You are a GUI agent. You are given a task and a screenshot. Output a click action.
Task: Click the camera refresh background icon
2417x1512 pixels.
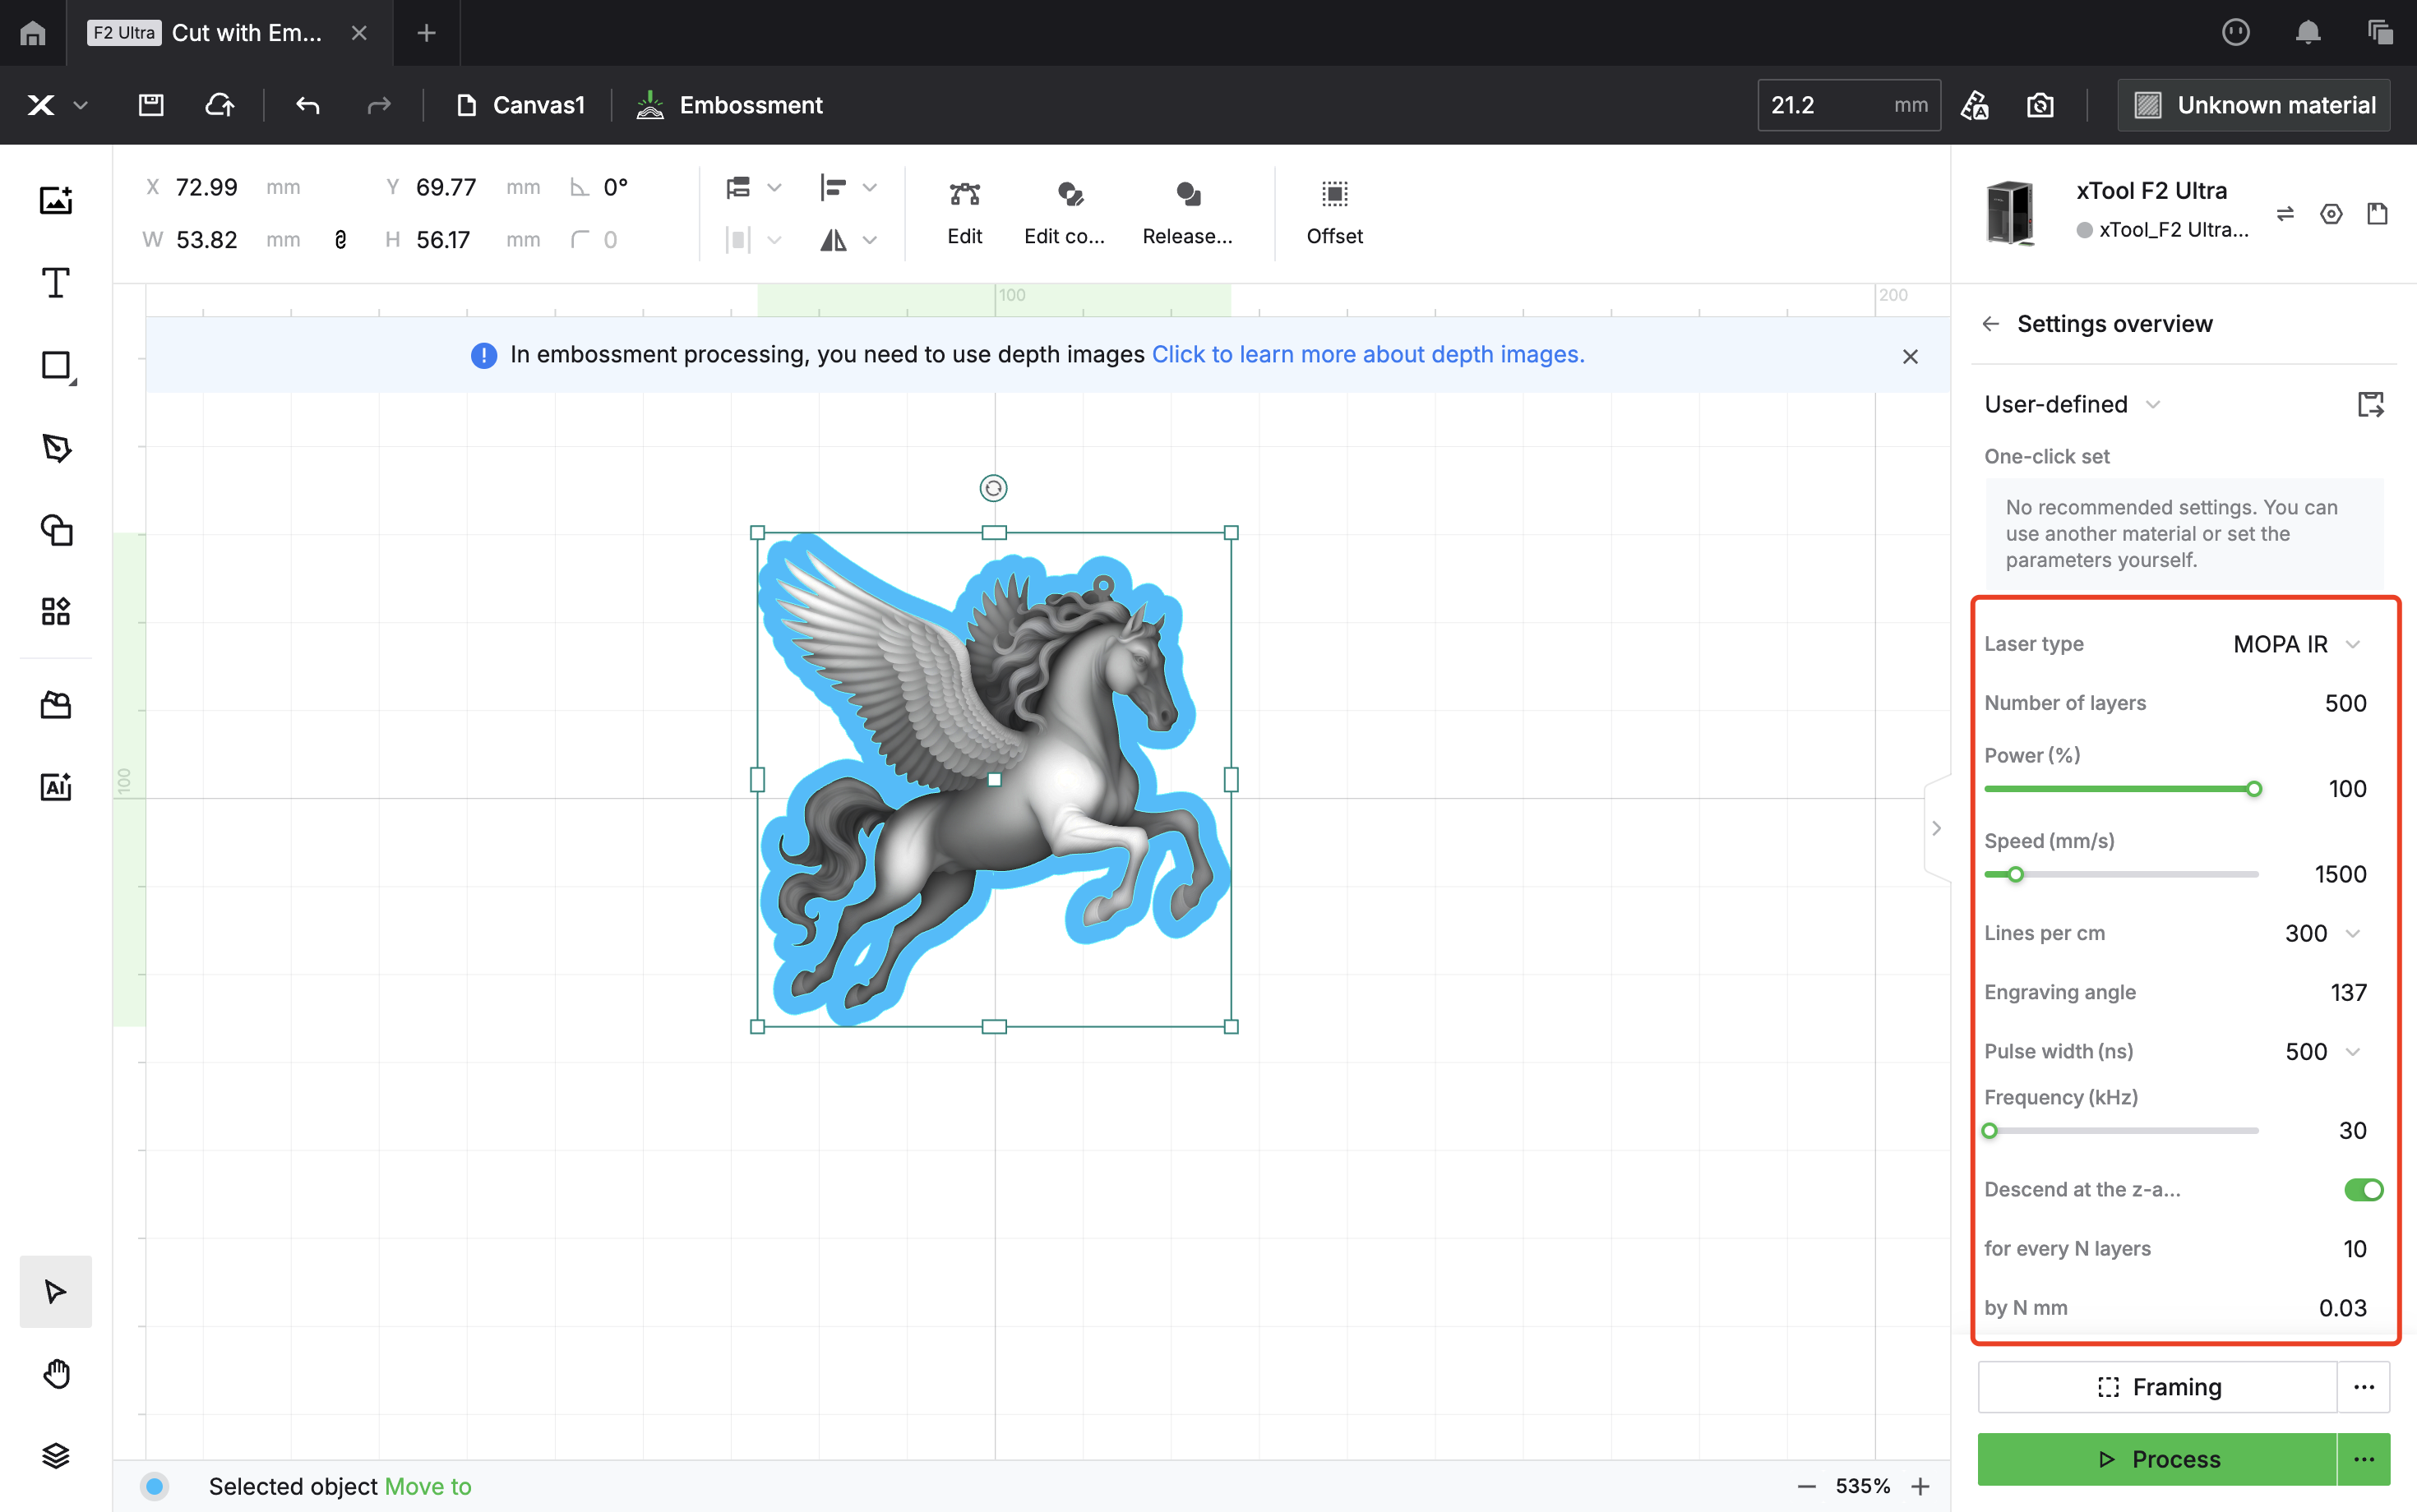pos(2040,105)
